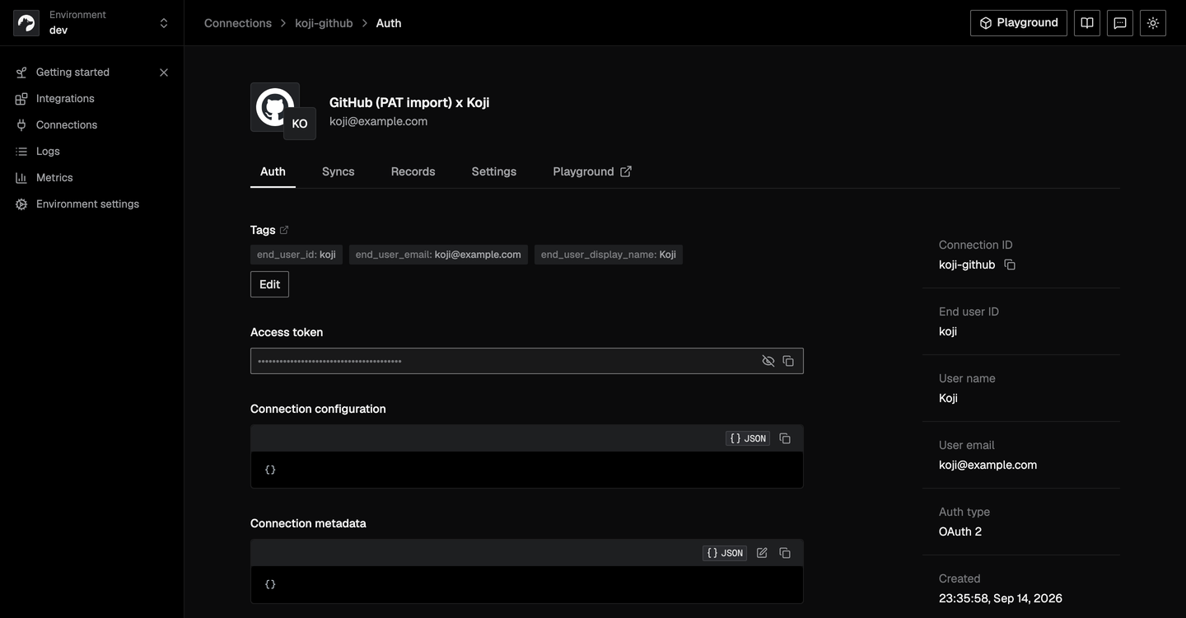Screen dimensions: 1186x618
Task: Click the Nango logo icon
Action: pos(26,23)
